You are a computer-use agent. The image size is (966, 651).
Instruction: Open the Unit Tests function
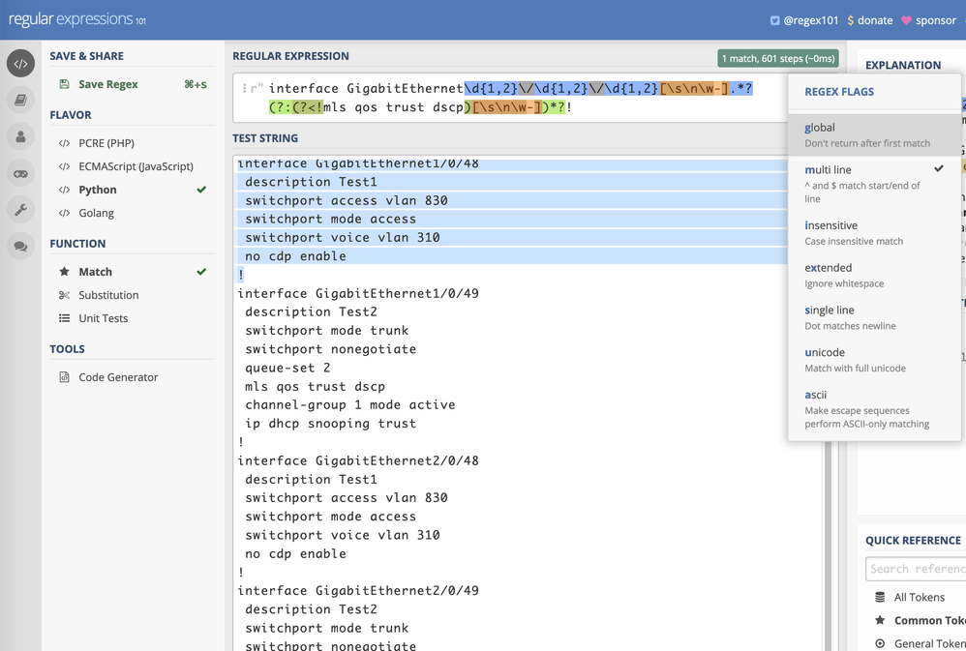(103, 318)
